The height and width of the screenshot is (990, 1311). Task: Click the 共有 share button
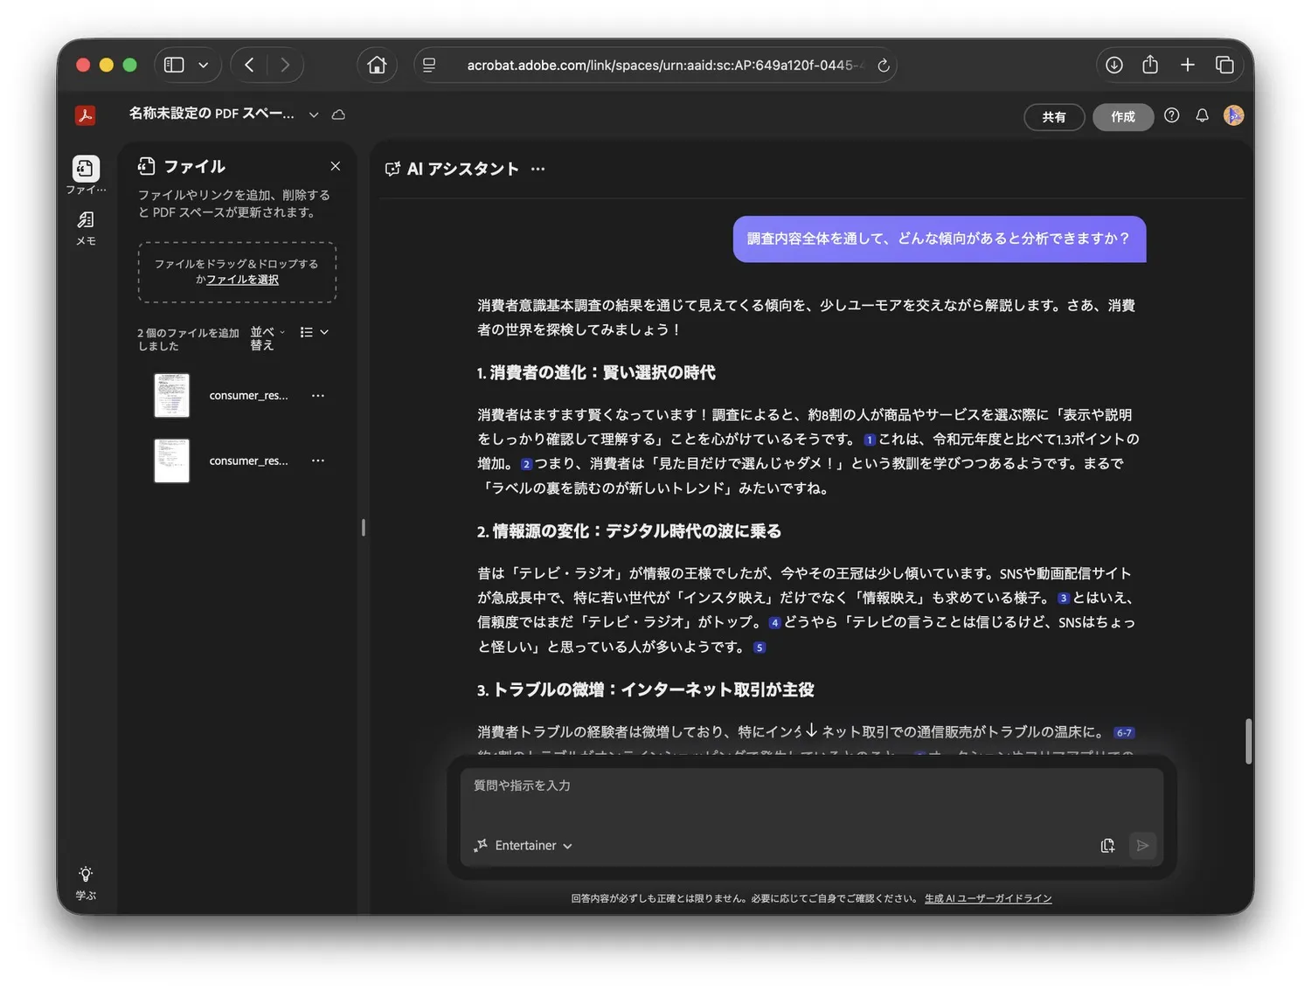pos(1053,116)
